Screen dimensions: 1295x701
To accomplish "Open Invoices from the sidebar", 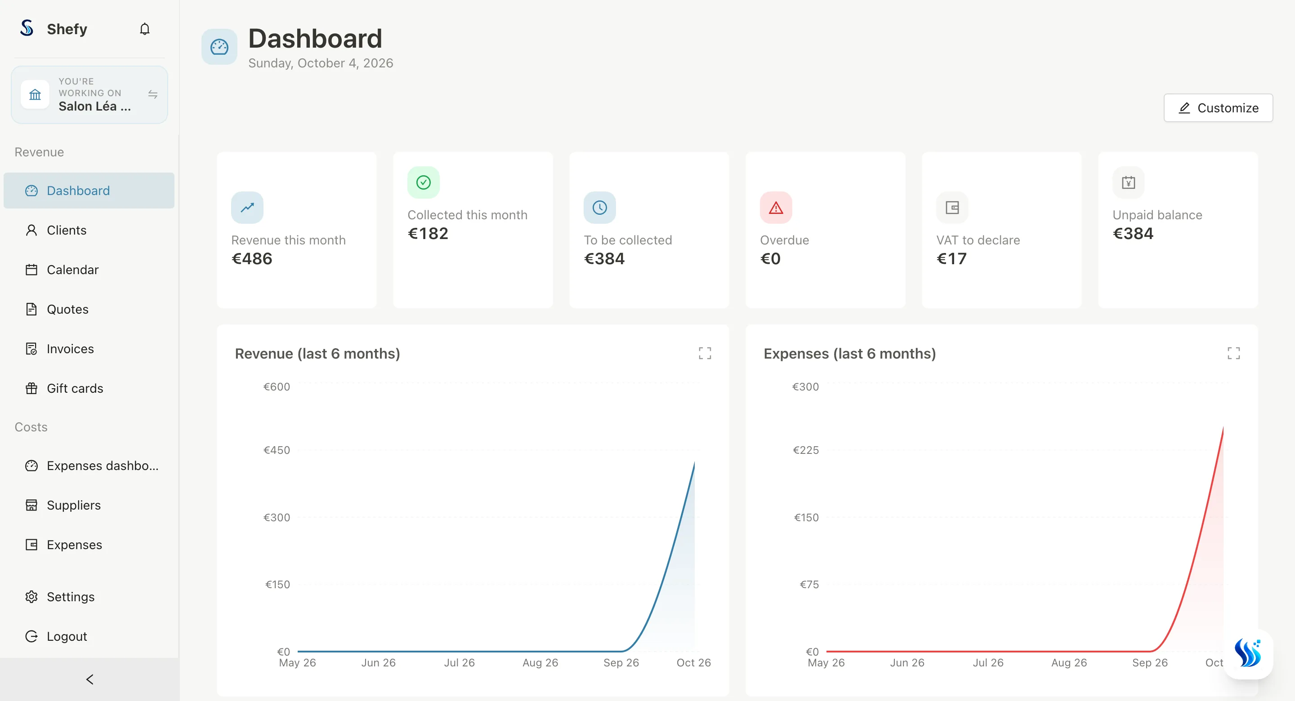I will coord(89,349).
